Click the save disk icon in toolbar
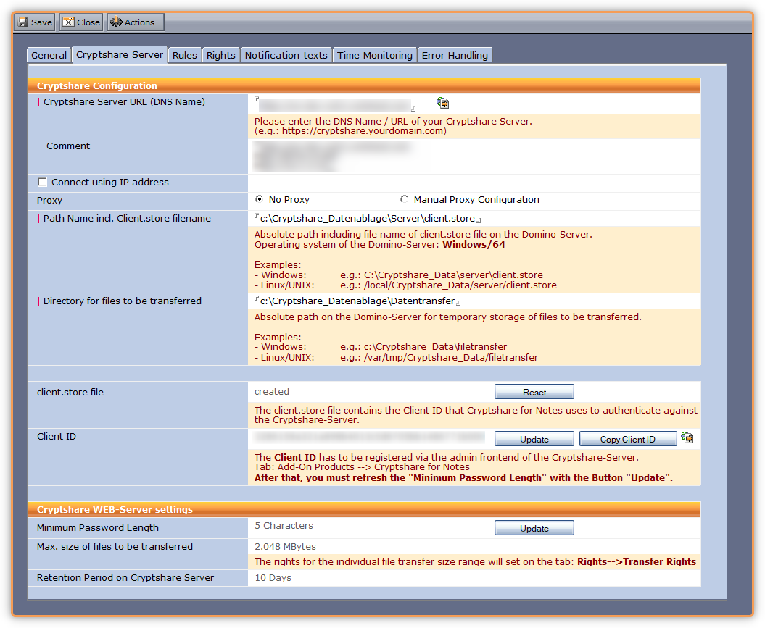This screenshot has width=765, height=628. (x=23, y=22)
